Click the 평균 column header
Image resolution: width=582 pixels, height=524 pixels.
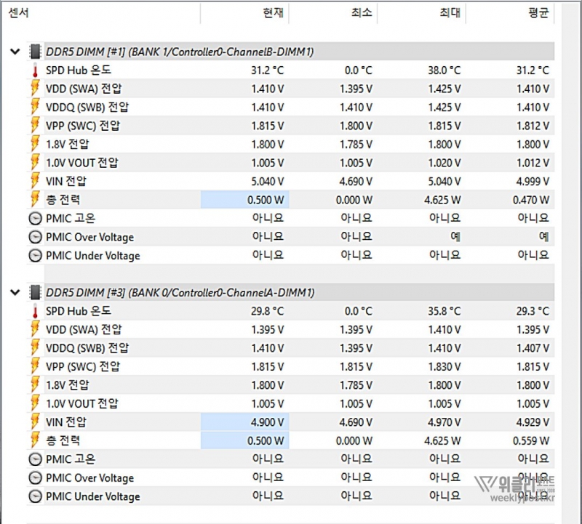537,13
